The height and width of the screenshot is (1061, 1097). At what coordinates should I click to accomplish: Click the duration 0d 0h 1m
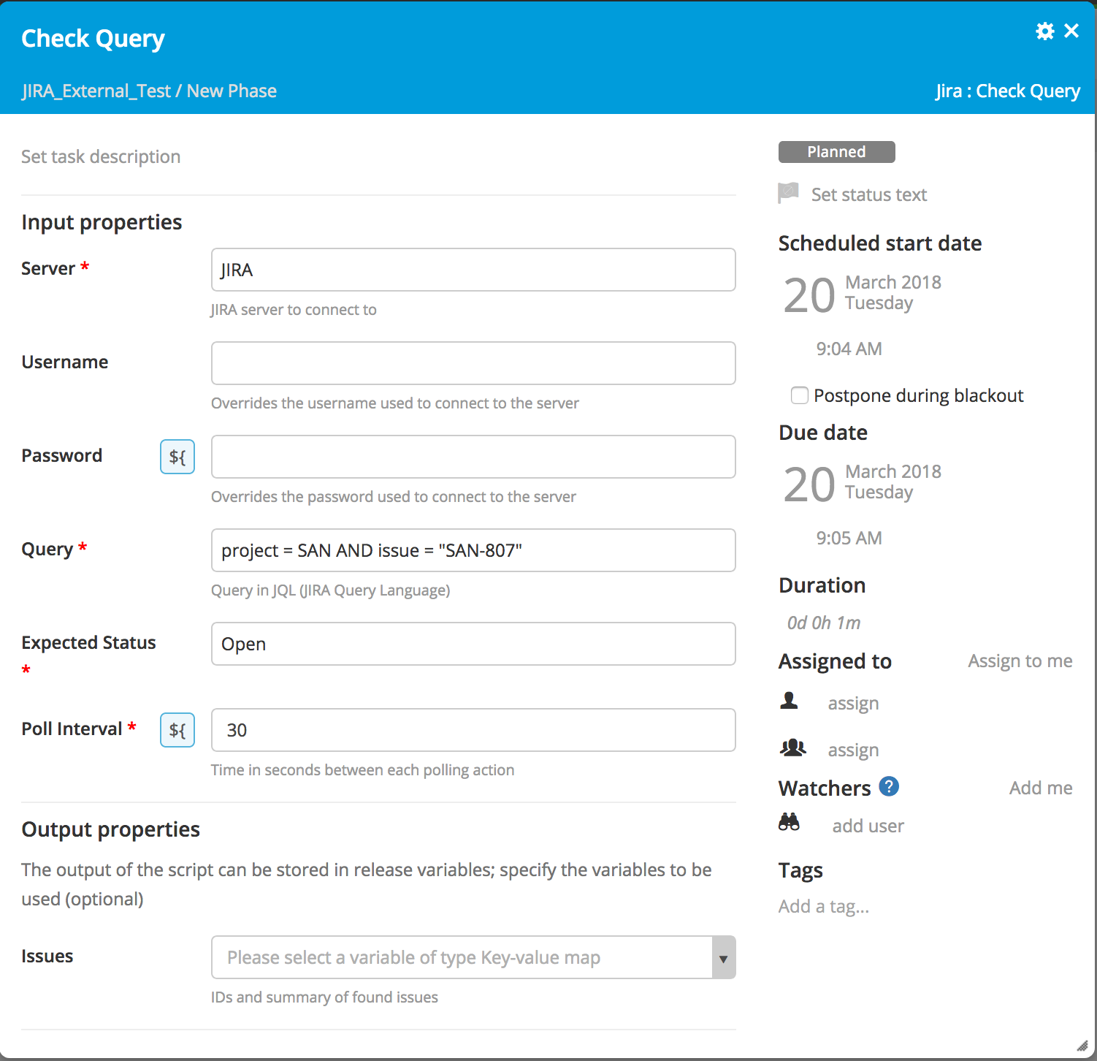pyautogui.click(x=824, y=623)
